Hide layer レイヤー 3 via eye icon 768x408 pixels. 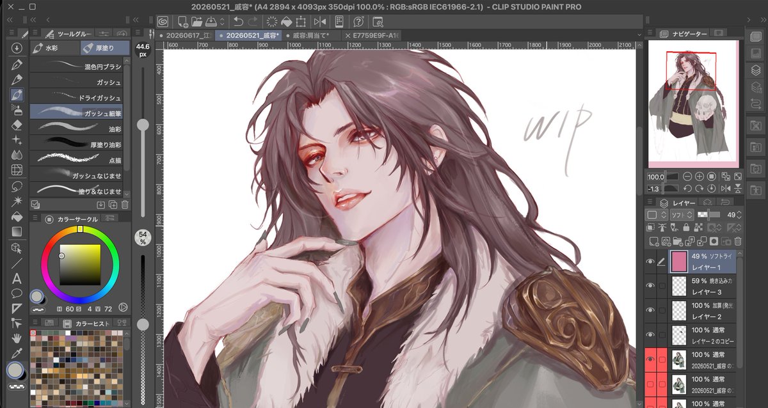click(651, 286)
